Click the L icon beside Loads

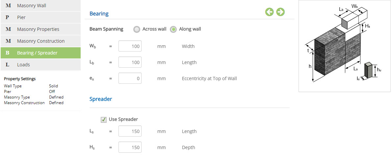pyautogui.click(x=7, y=65)
